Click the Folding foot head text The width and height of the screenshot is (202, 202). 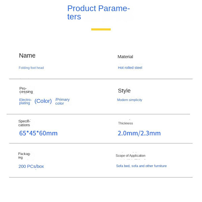31,68
